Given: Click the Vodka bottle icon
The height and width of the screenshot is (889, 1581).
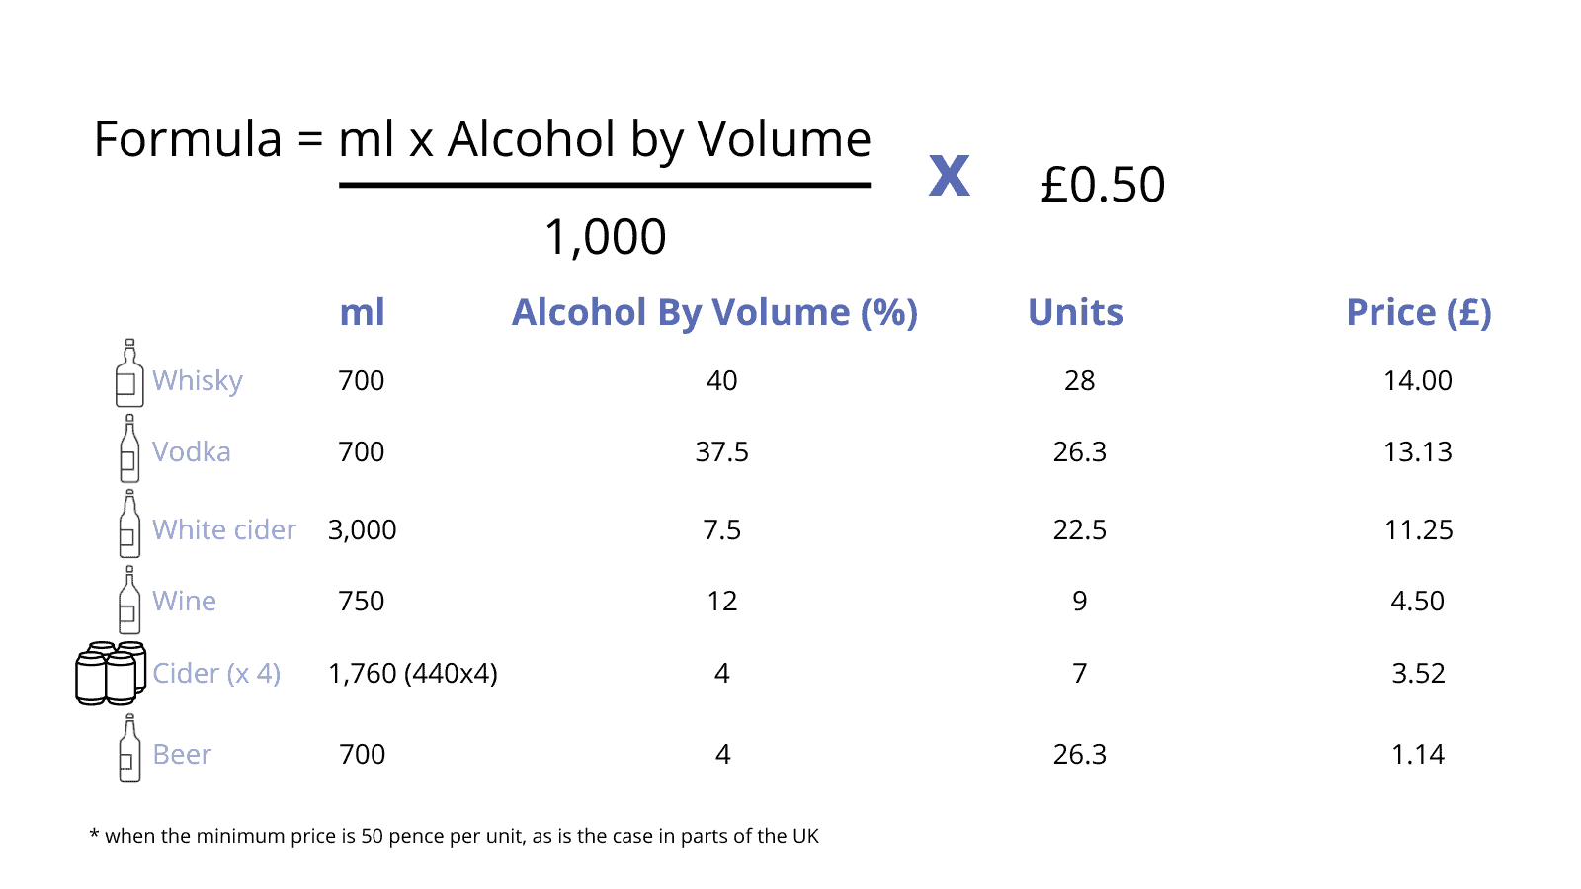Looking at the screenshot, I should [129, 449].
